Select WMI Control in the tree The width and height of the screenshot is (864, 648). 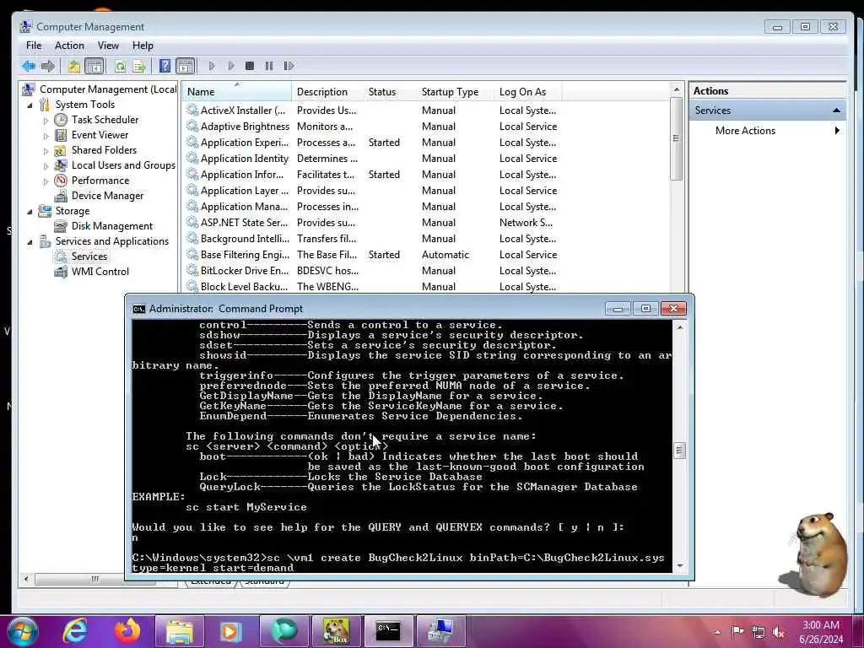point(100,272)
